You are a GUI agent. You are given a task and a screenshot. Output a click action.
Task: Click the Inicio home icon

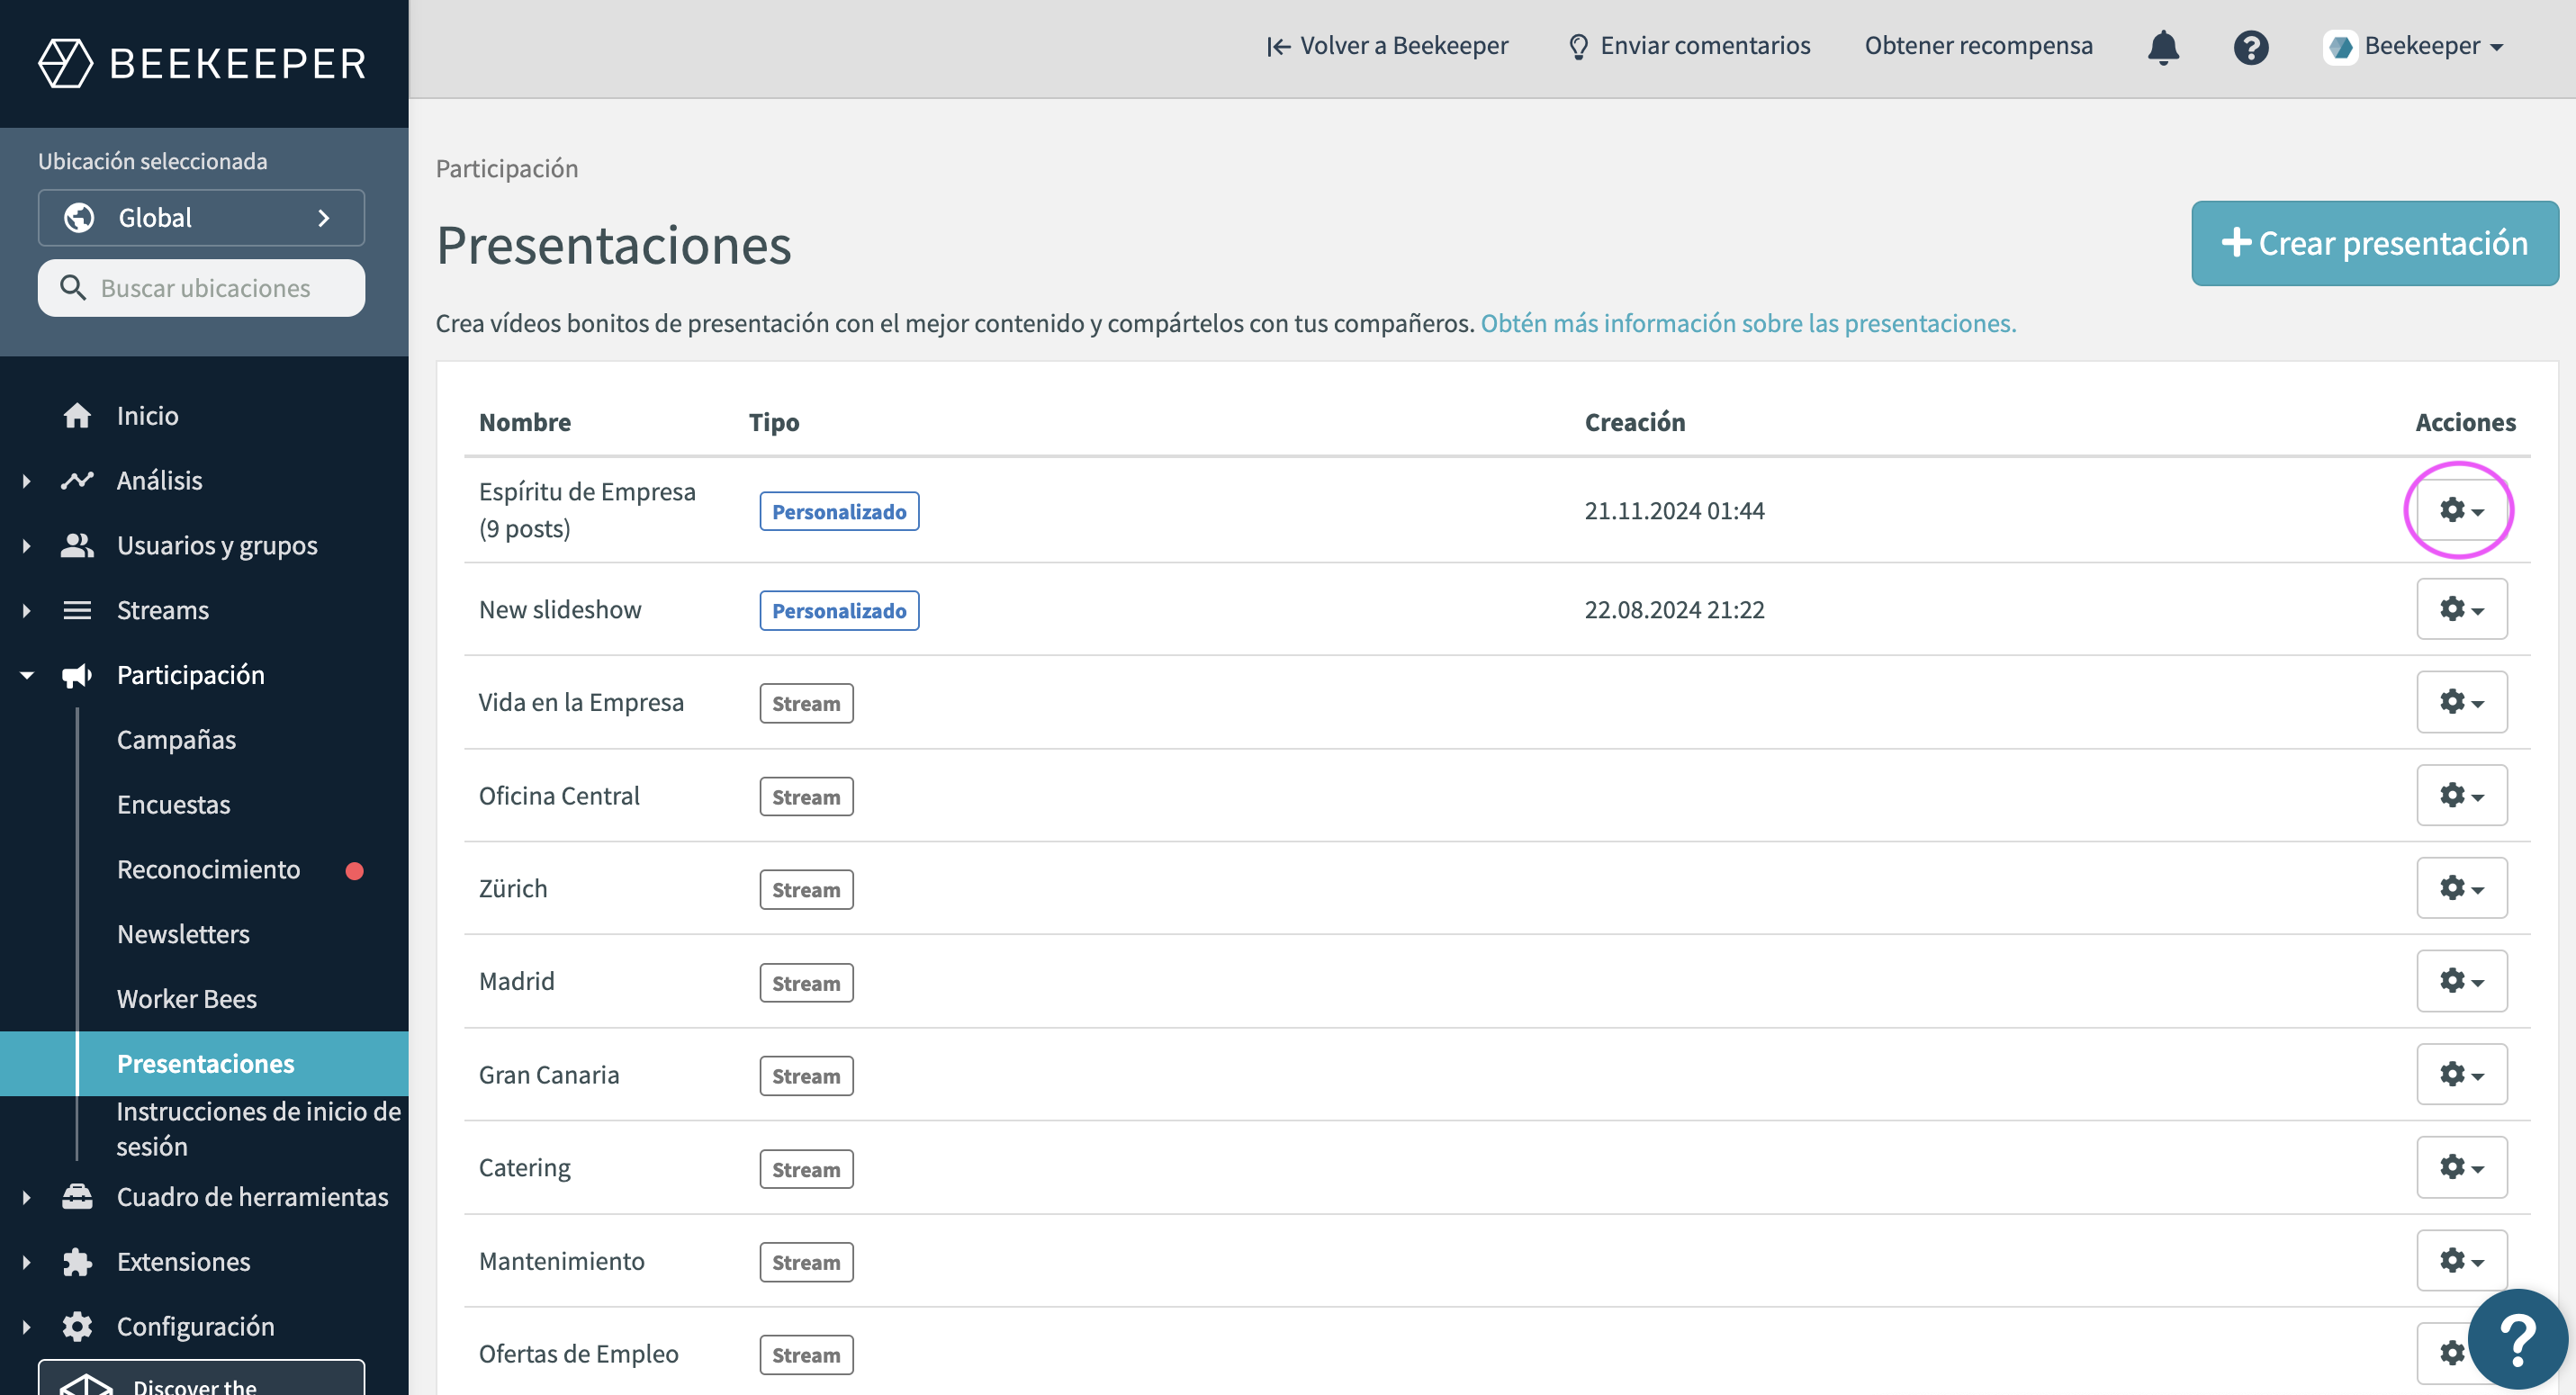77,415
